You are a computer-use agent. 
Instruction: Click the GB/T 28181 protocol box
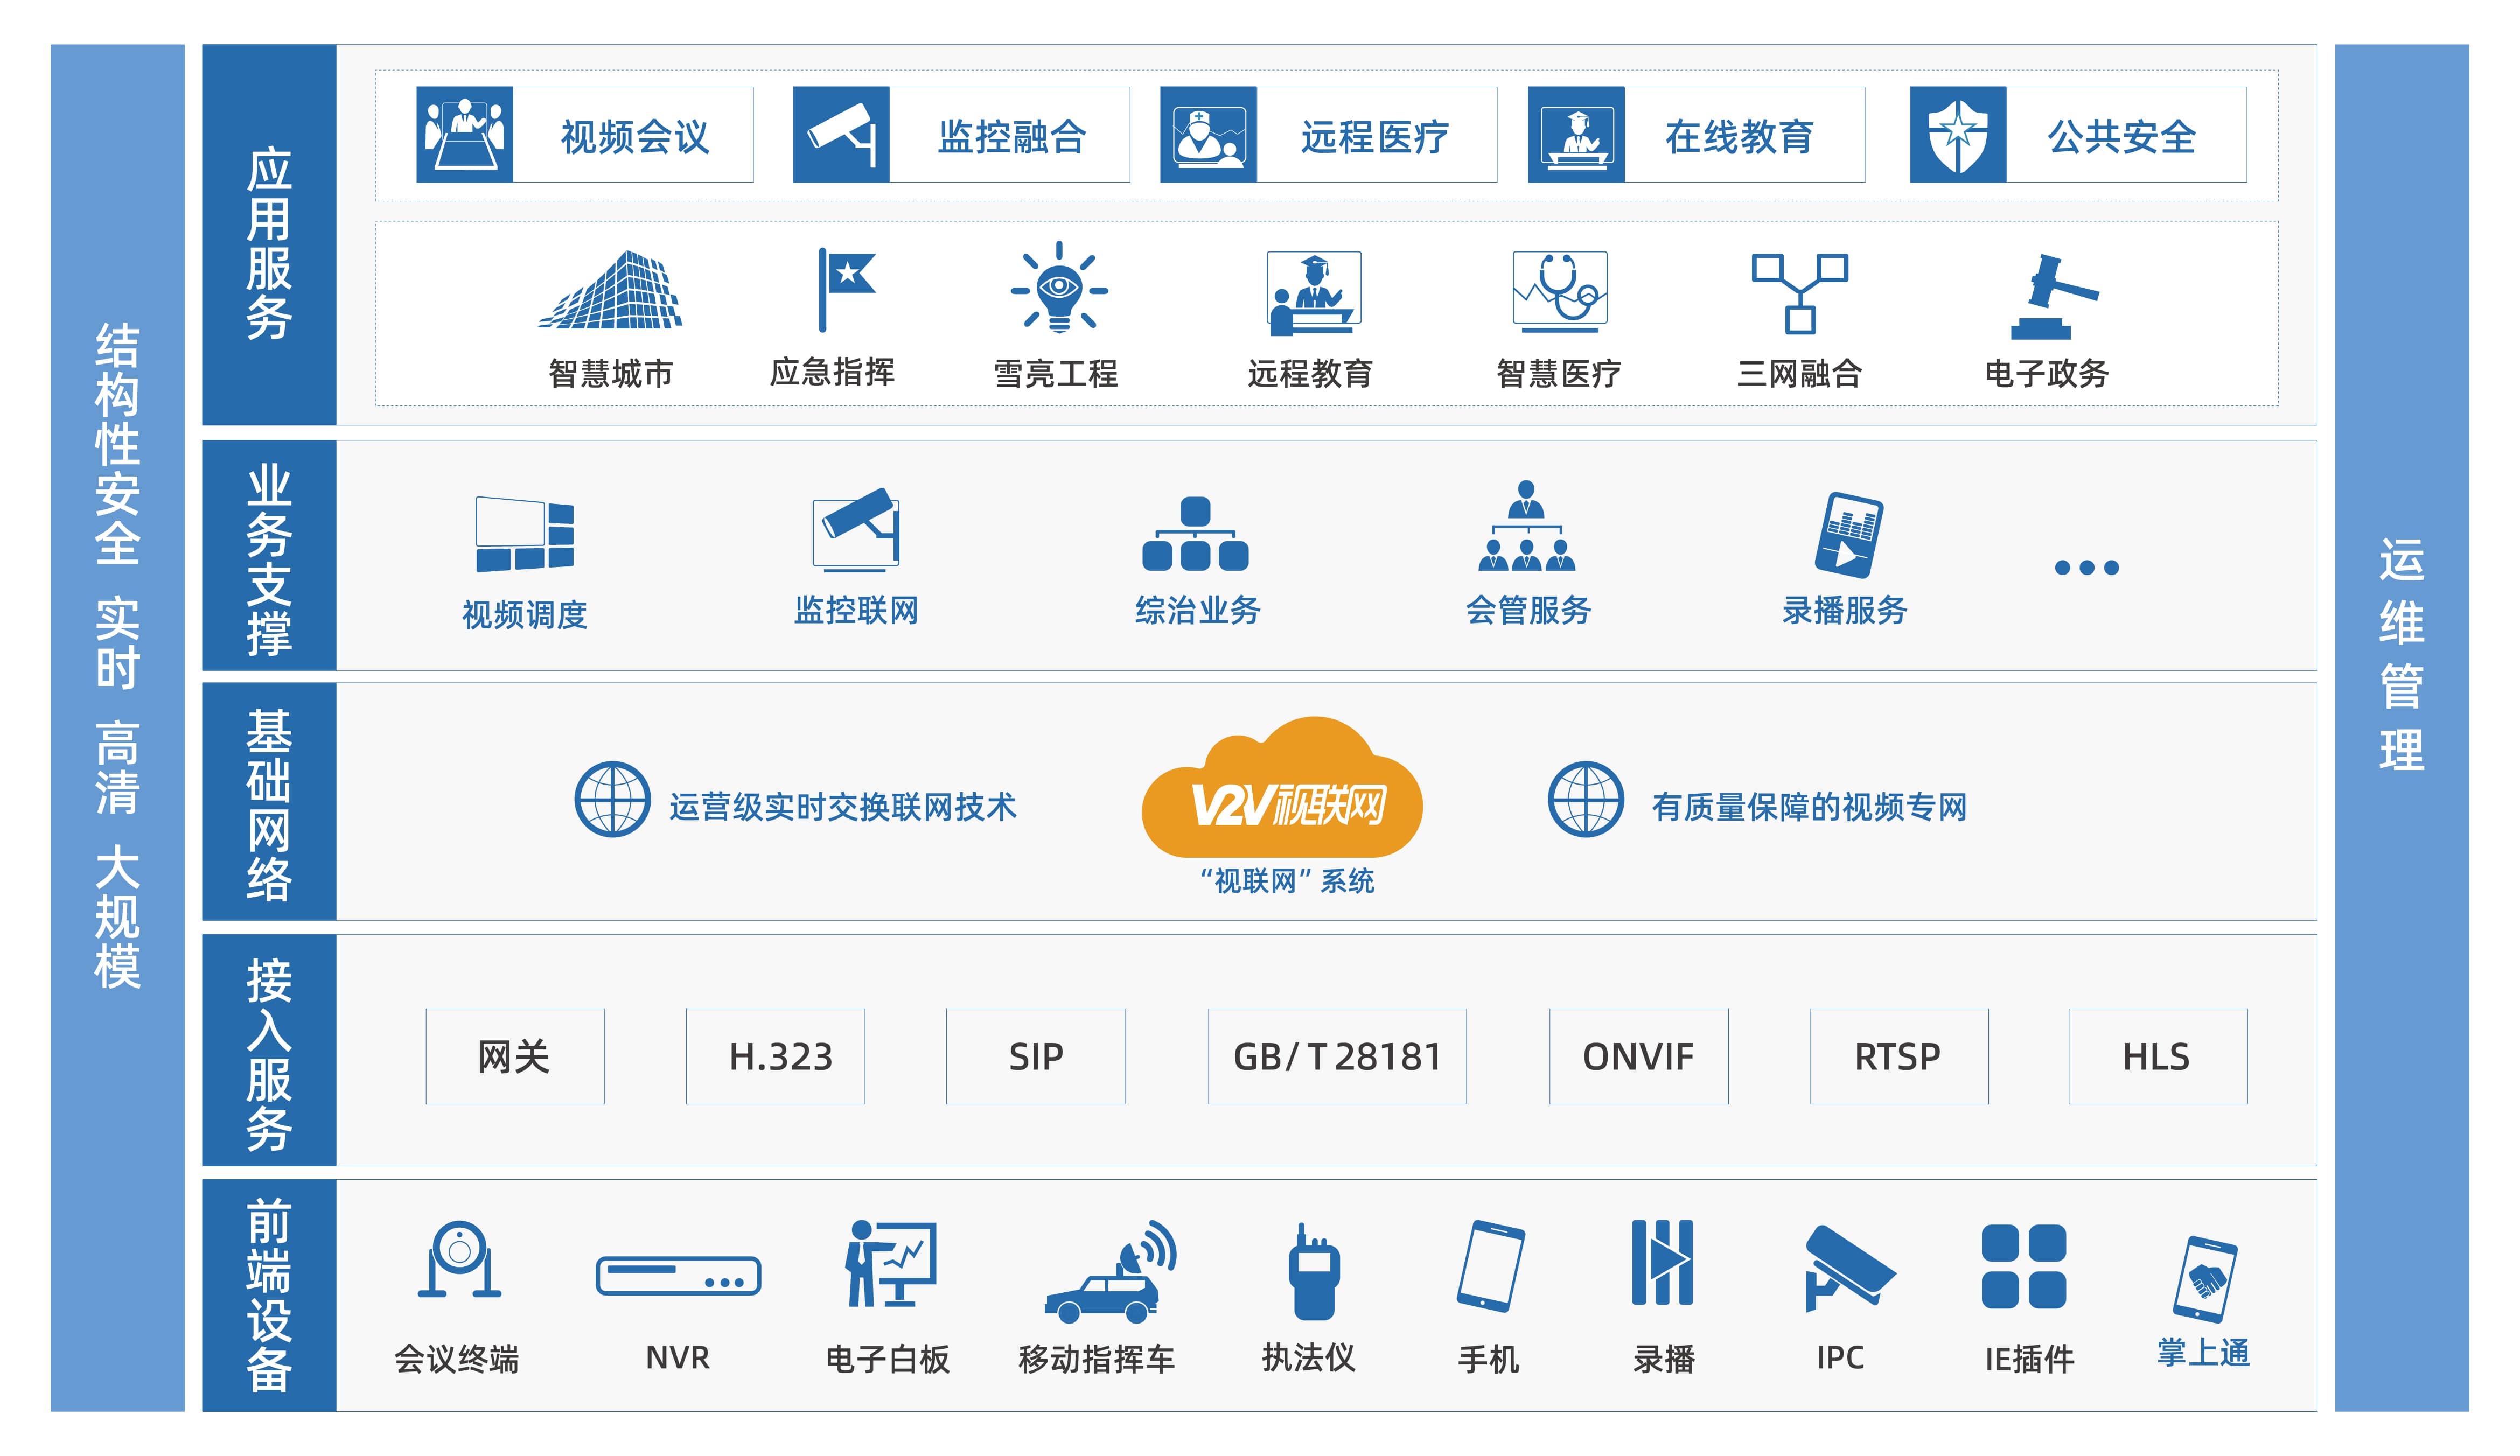[1337, 1056]
